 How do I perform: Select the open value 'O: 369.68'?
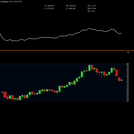point(49,6)
